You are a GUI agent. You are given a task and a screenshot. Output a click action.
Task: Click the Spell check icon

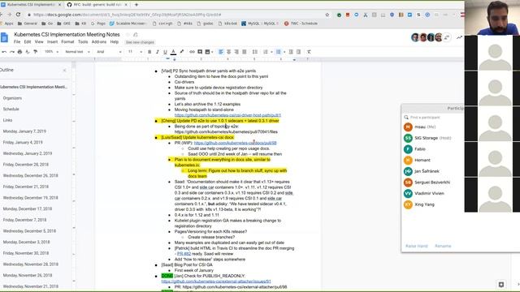point(28,52)
